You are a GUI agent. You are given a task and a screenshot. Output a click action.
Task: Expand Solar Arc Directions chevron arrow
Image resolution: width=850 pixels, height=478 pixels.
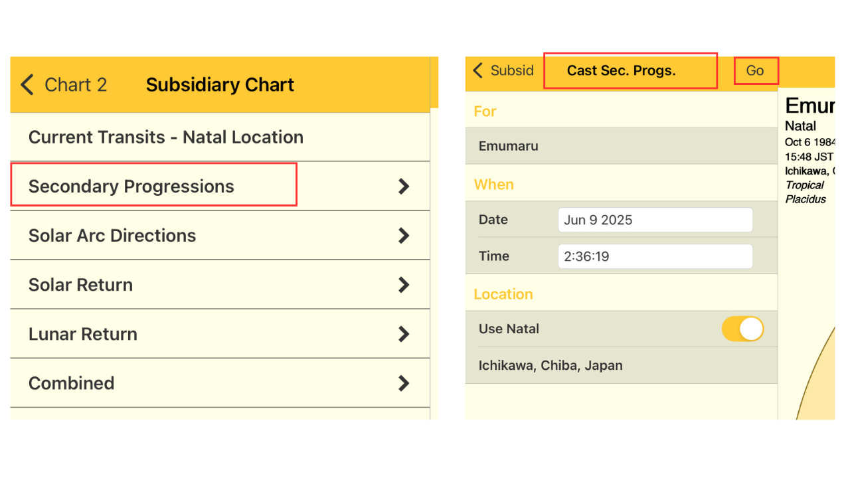[403, 236]
